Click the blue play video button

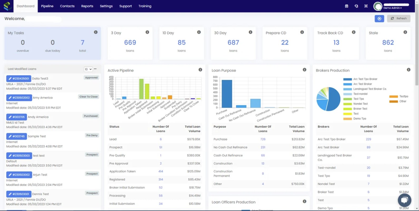click(379, 18)
